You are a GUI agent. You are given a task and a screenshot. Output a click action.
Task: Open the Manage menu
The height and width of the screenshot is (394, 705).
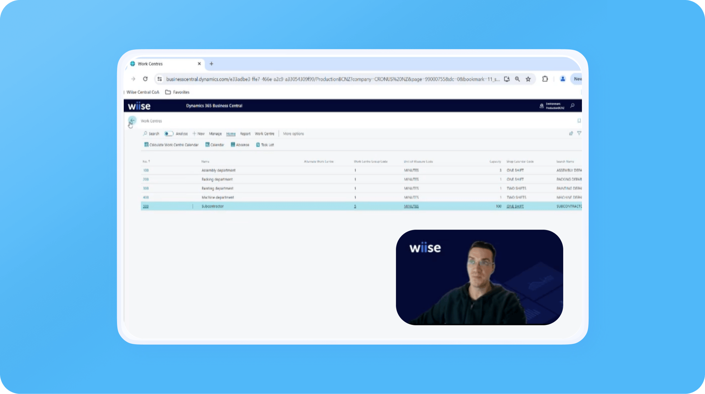[215, 134]
